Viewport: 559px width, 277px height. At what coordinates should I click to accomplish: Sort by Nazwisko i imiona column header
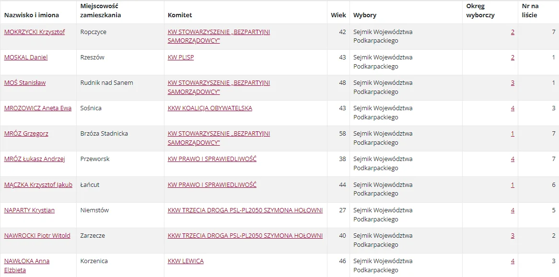(31, 15)
